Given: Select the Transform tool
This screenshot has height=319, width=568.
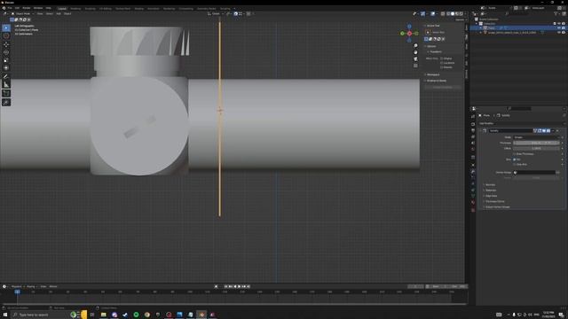Looking at the screenshot, I should pyautogui.click(x=6, y=68).
